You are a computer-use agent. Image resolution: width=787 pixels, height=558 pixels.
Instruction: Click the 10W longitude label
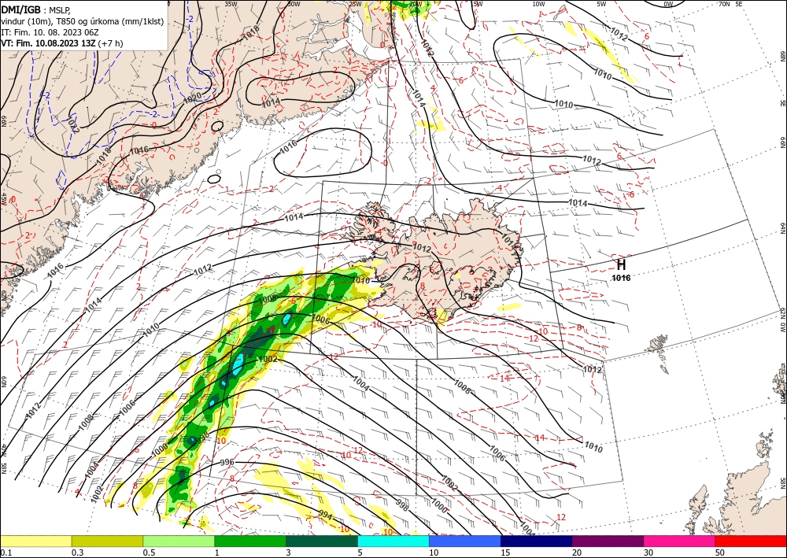pos(538,4)
